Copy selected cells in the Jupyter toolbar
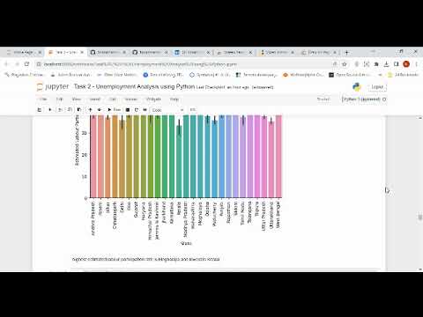This screenshot has width=423, height=317. pos(70,110)
